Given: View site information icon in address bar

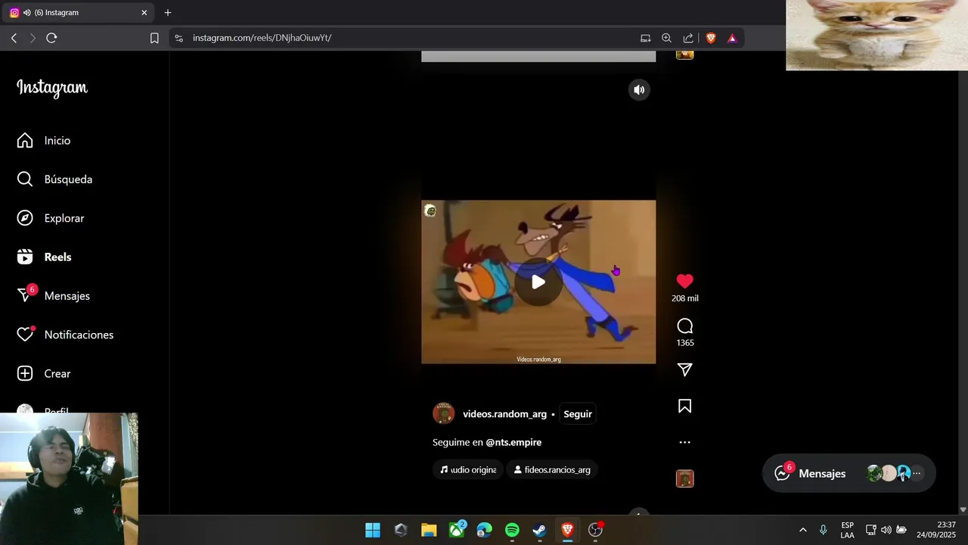Looking at the screenshot, I should point(178,38).
